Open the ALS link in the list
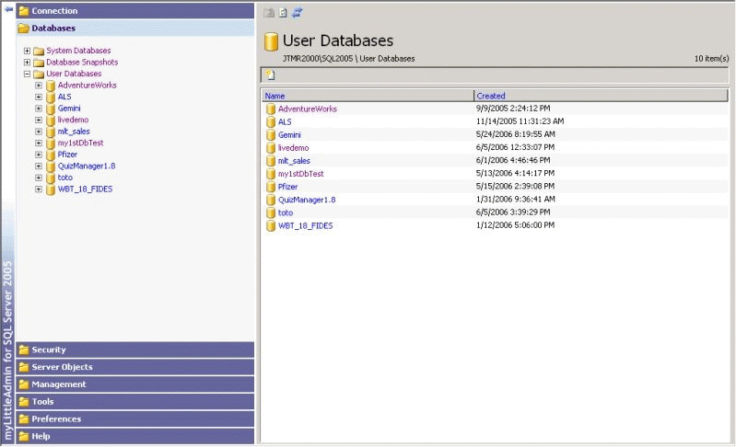 click(x=285, y=121)
